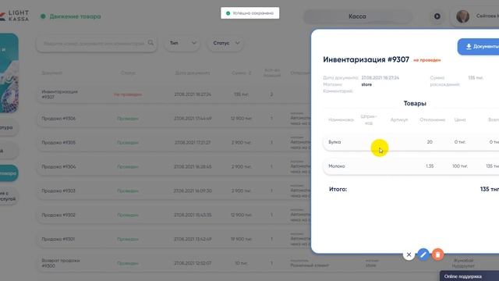
Task: Open document Продажа #9306
Action: click(58, 119)
